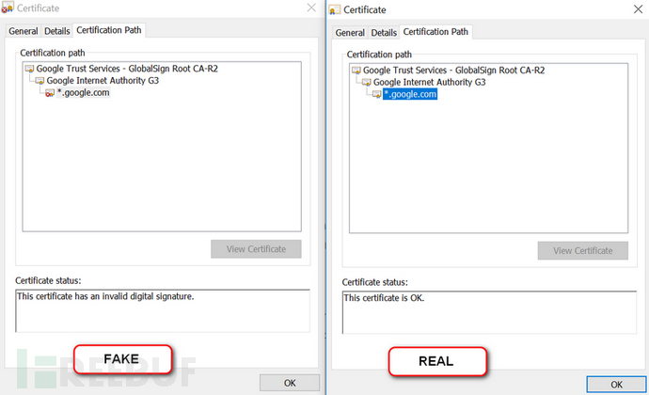This screenshot has height=395, width=649.
Task: Select highlighted *.google.com in real certificate path
Action: click(410, 94)
